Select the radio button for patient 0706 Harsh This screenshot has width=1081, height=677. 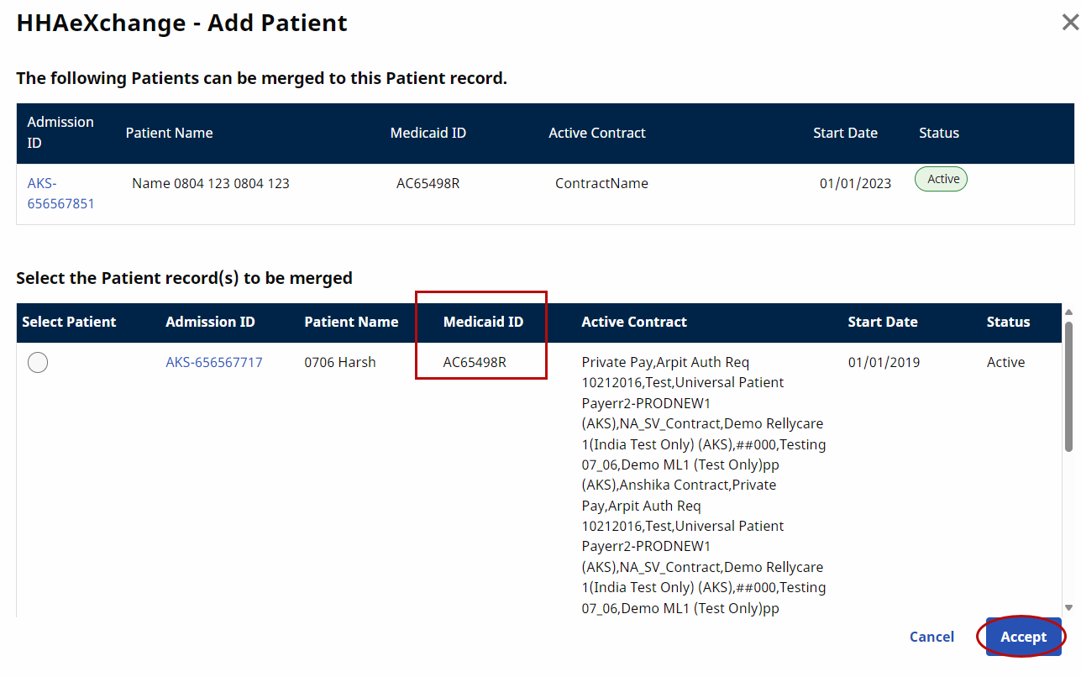coord(38,362)
